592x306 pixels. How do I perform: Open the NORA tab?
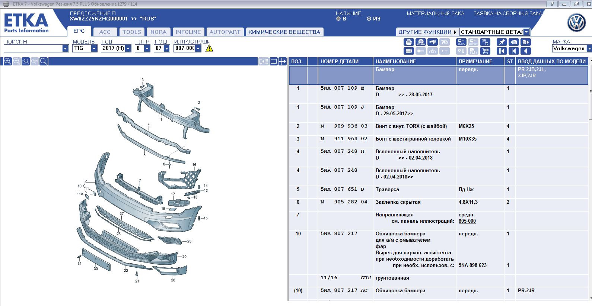click(x=159, y=32)
